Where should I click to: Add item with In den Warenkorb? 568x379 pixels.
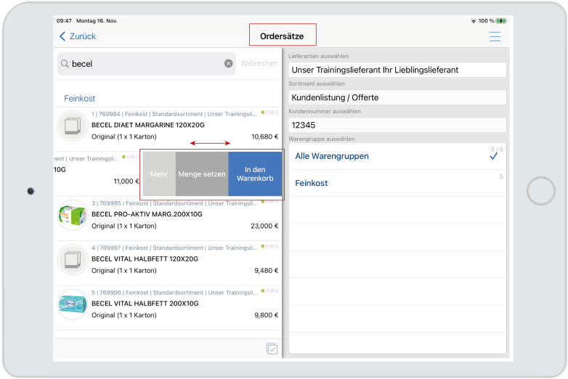pyautogui.click(x=255, y=174)
